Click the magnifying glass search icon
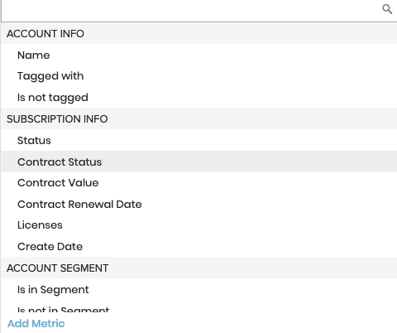 (387, 9)
